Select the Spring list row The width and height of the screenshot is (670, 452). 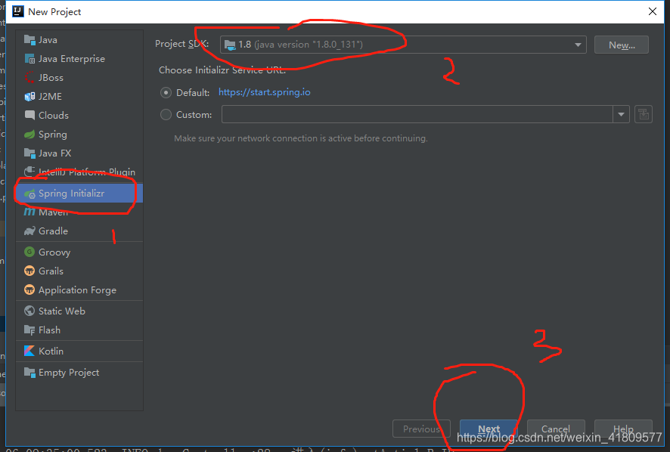point(79,134)
